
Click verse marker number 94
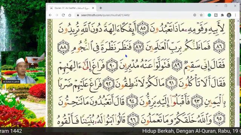[x=132, y=101]
